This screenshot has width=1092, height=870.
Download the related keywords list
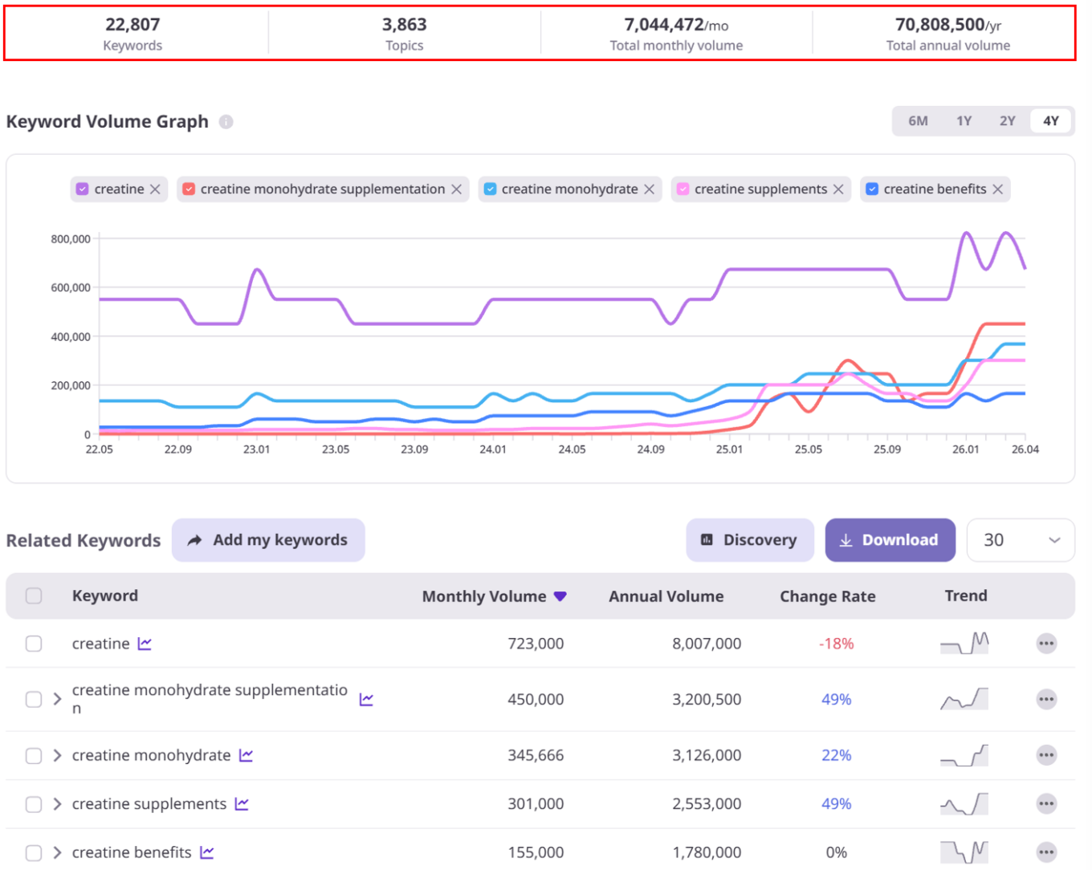[890, 540]
